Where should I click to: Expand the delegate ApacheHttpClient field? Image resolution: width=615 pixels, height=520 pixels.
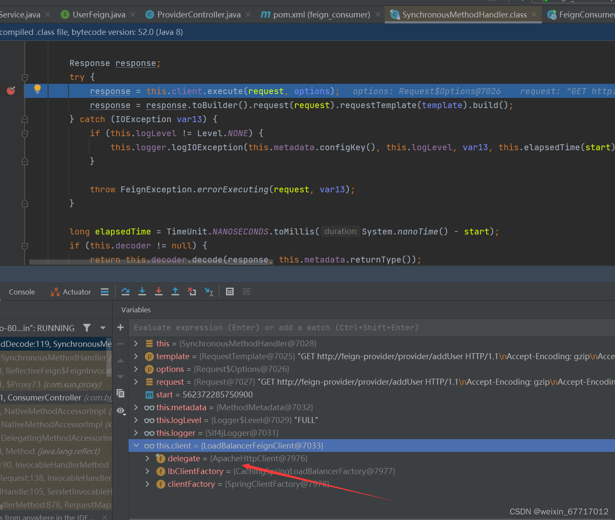click(x=147, y=458)
